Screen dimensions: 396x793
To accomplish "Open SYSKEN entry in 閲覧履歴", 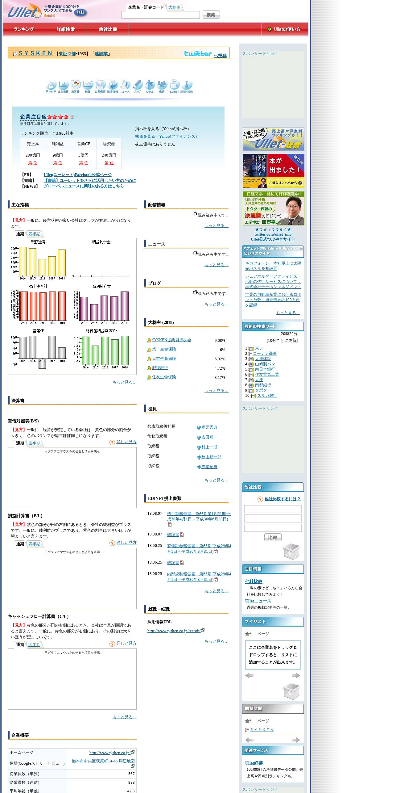I will pos(262,730).
